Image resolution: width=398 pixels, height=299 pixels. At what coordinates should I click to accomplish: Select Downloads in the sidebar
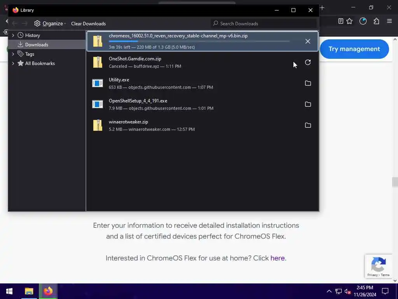click(37, 45)
